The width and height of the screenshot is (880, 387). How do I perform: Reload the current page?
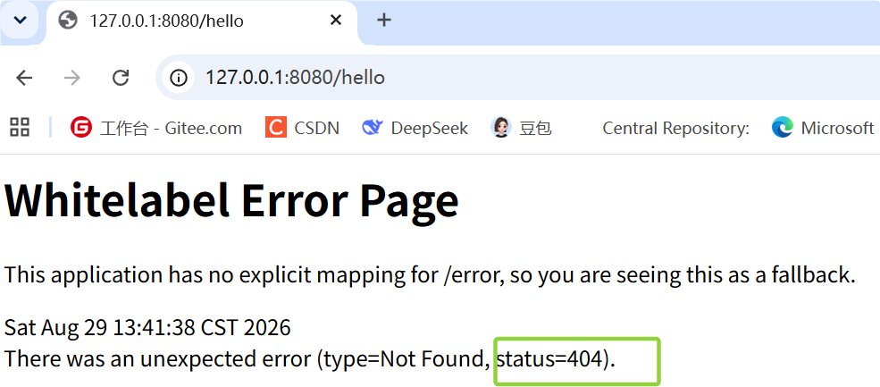tap(121, 78)
